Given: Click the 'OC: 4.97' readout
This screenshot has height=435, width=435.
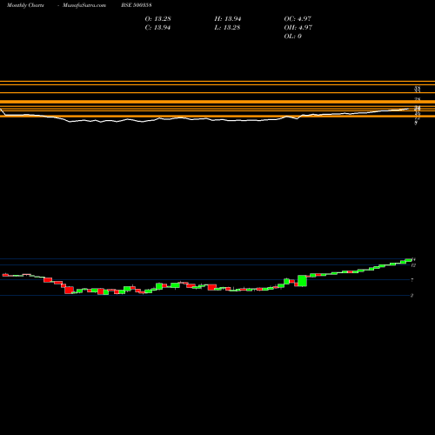Looking at the screenshot, I should coord(298,19).
